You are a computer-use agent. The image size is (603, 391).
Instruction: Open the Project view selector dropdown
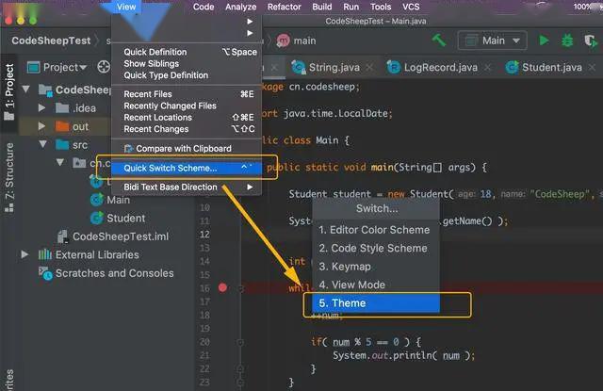[x=57, y=67]
